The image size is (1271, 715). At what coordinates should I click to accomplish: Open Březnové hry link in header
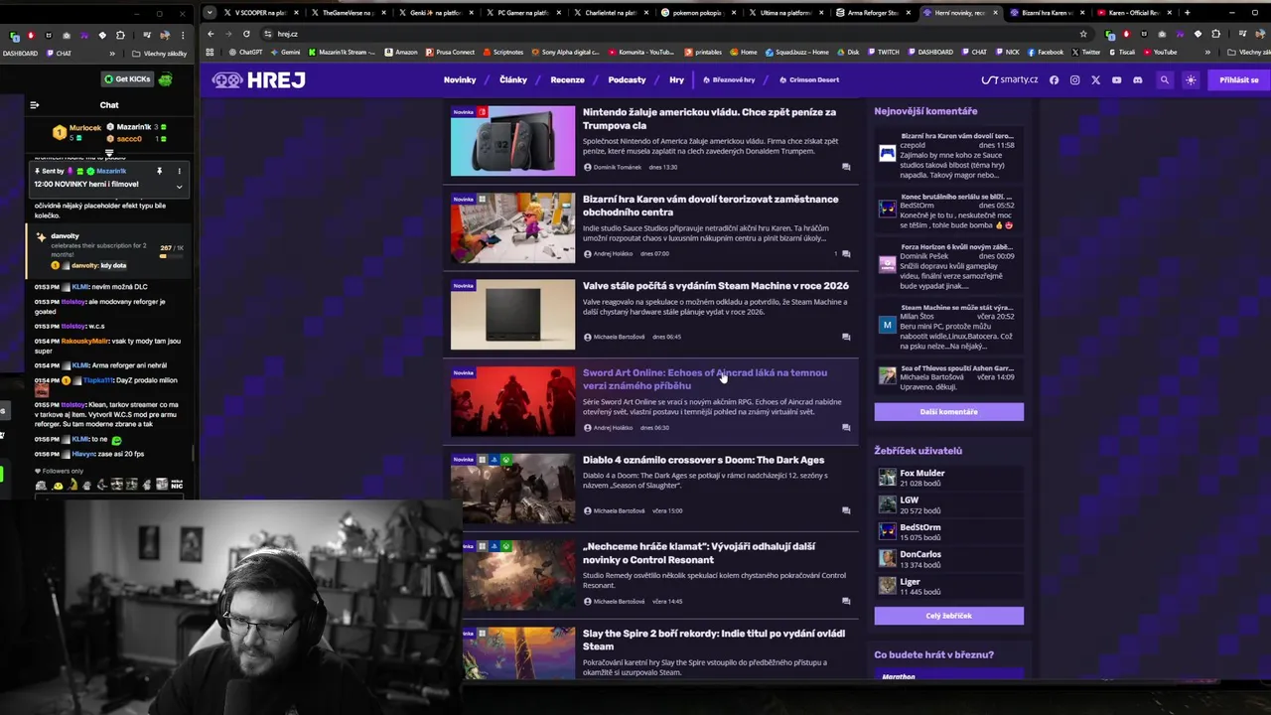coord(729,79)
